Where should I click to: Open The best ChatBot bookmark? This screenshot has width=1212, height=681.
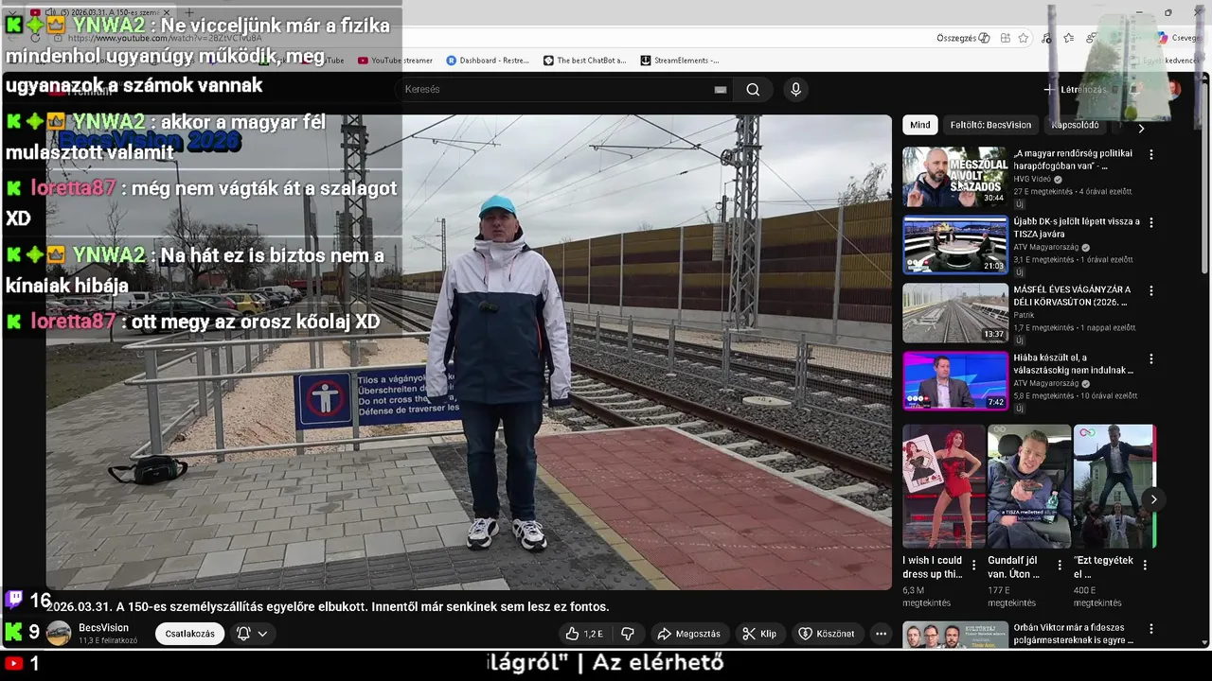point(584,61)
